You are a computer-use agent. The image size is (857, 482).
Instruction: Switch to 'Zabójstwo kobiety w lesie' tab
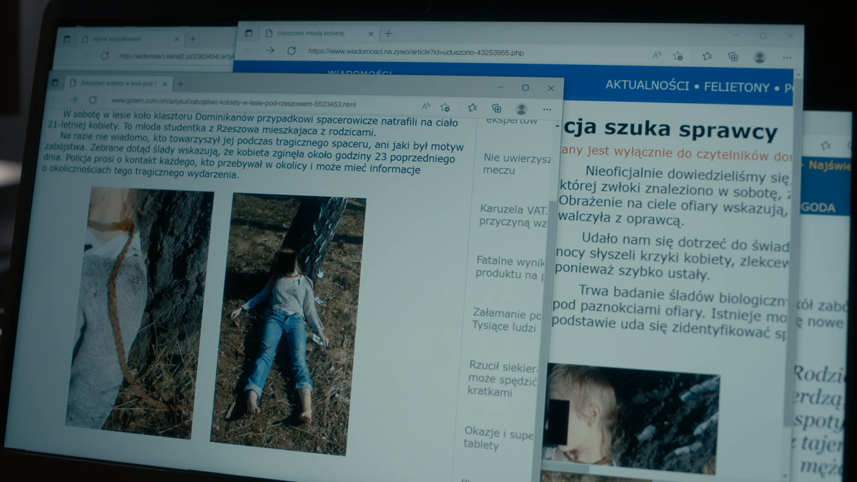(x=114, y=83)
